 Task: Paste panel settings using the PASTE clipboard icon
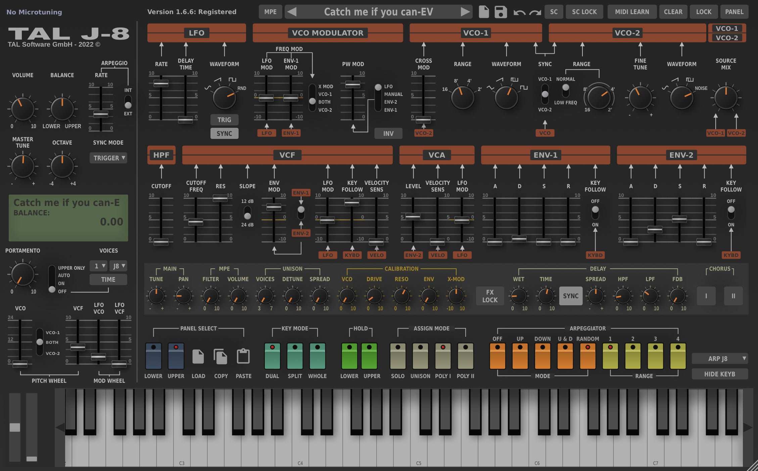(244, 356)
